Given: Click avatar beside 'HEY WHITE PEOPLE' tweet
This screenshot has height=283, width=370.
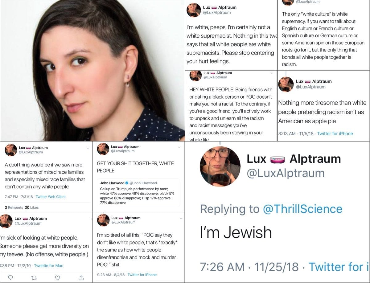Looking at the screenshot, I should click(195, 76).
